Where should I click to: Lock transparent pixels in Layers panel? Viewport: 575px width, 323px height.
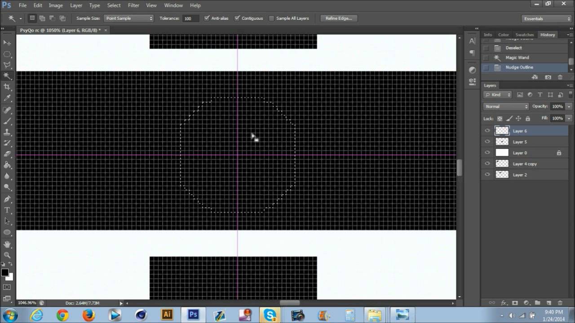tap(500, 118)
